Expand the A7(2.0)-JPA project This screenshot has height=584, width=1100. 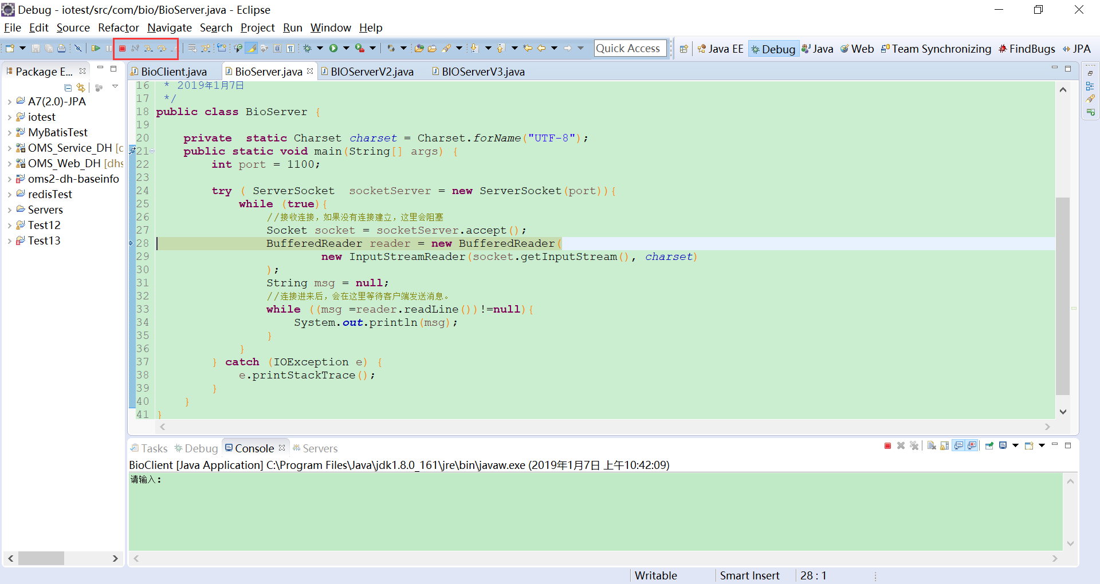tap(10, 102)
